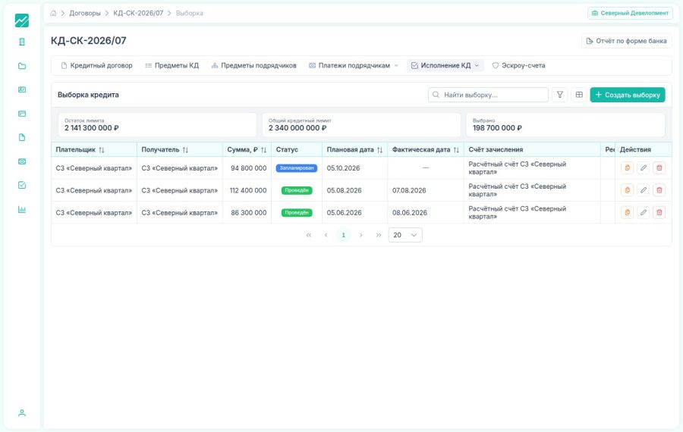Viewport: 683px width, 432px height.
Task: Open the building icon in sidebar
Action: tap(22, 42)
